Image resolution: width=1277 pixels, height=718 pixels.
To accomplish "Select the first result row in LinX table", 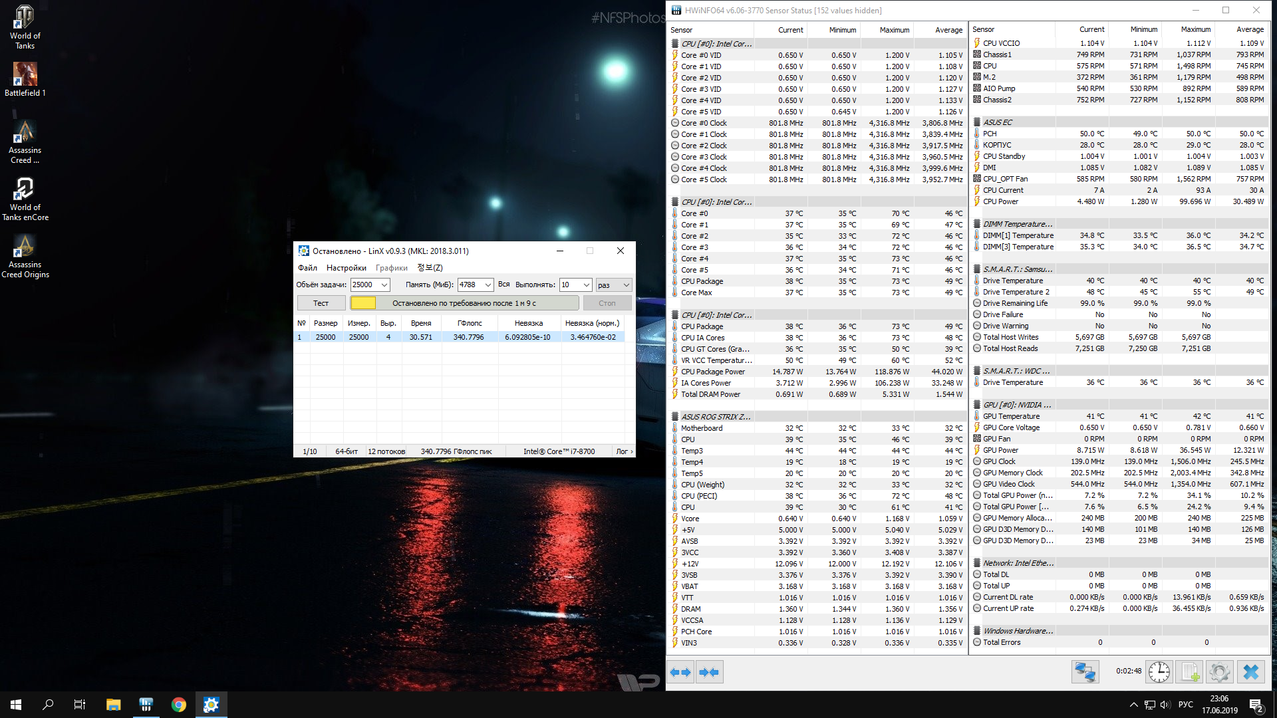I will tap(459, 337).
